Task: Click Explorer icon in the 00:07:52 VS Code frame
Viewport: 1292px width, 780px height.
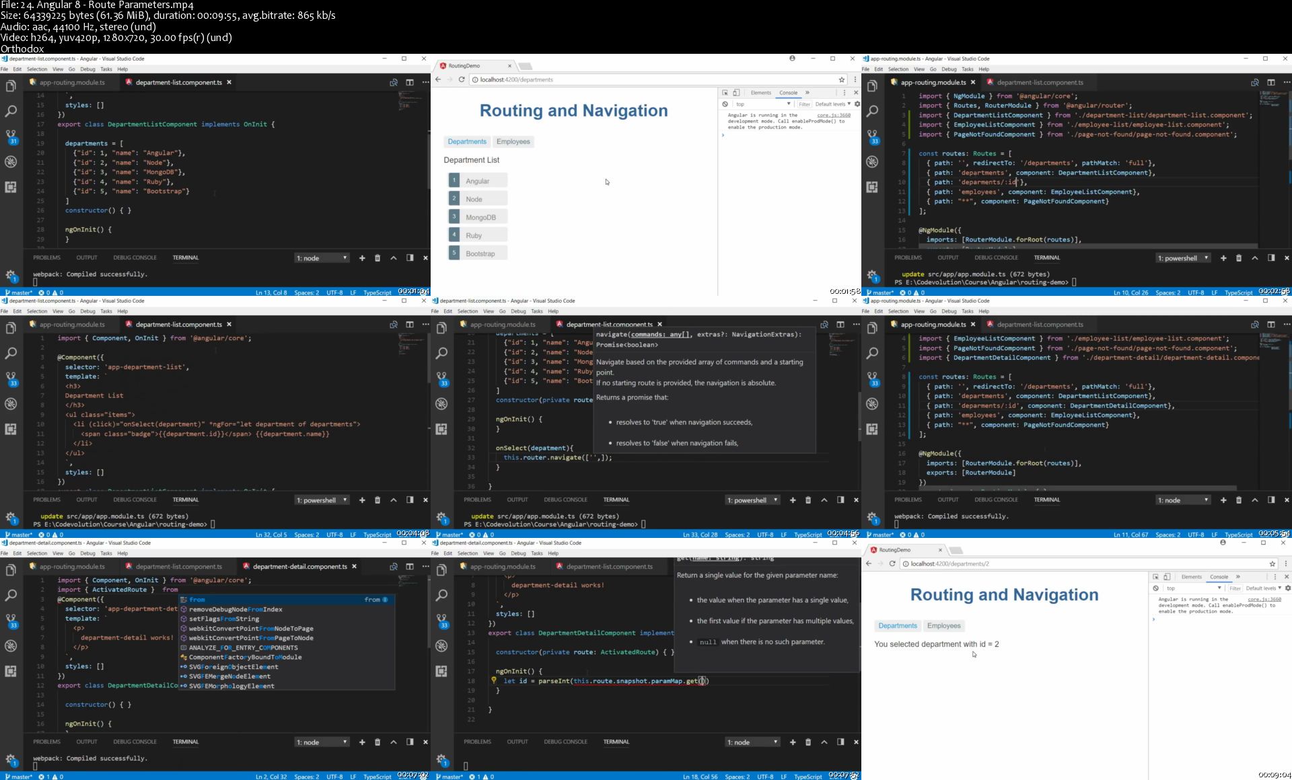Action: pos(441,570)
